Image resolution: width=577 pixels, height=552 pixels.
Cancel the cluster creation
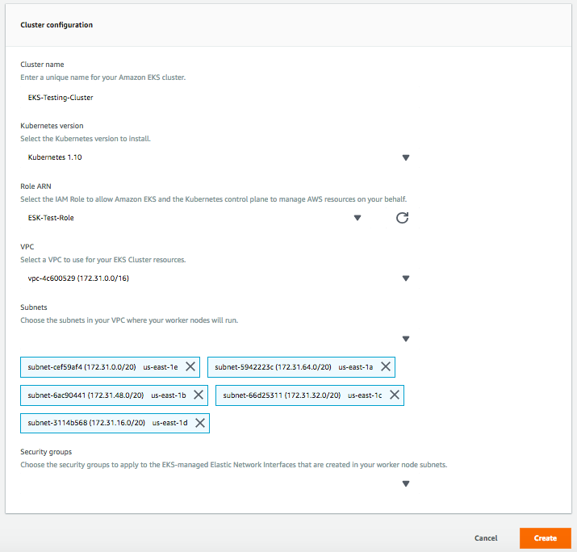tap(486, 538)
